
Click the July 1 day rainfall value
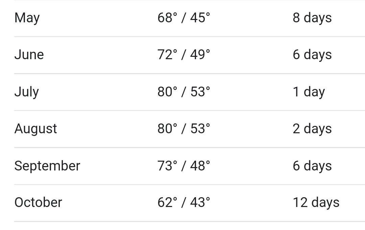(309, 92)
